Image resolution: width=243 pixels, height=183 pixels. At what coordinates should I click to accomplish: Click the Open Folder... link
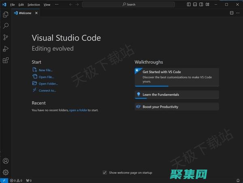click(48, 84)
